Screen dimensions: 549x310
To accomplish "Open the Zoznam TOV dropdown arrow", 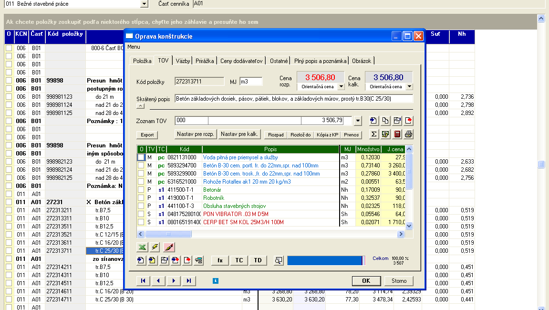I will coord(357,121).
